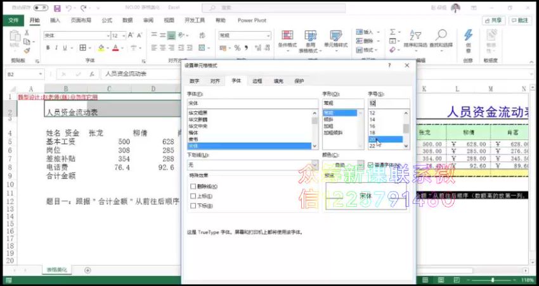539x286 pixels.
Task: Click the Save icon in title bar
Action: [57, 8]
